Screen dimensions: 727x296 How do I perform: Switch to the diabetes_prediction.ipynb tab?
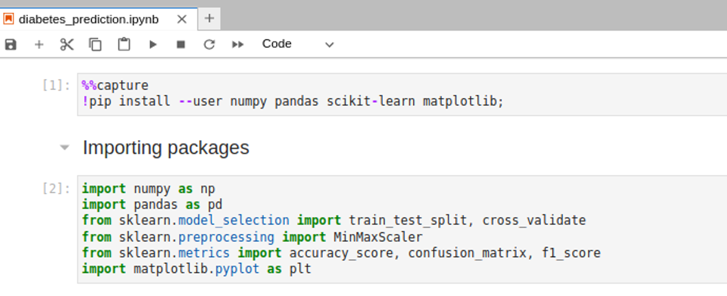point(88,19)
